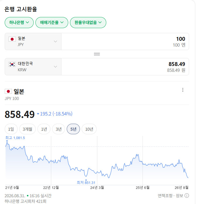Click the Japan flag icon in JPY selector
The height and width of the screenshot is (204, 197).
tap(12, 39)
